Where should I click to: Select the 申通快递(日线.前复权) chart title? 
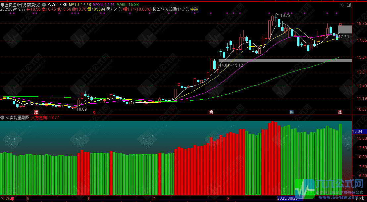(x=21, y=5)
